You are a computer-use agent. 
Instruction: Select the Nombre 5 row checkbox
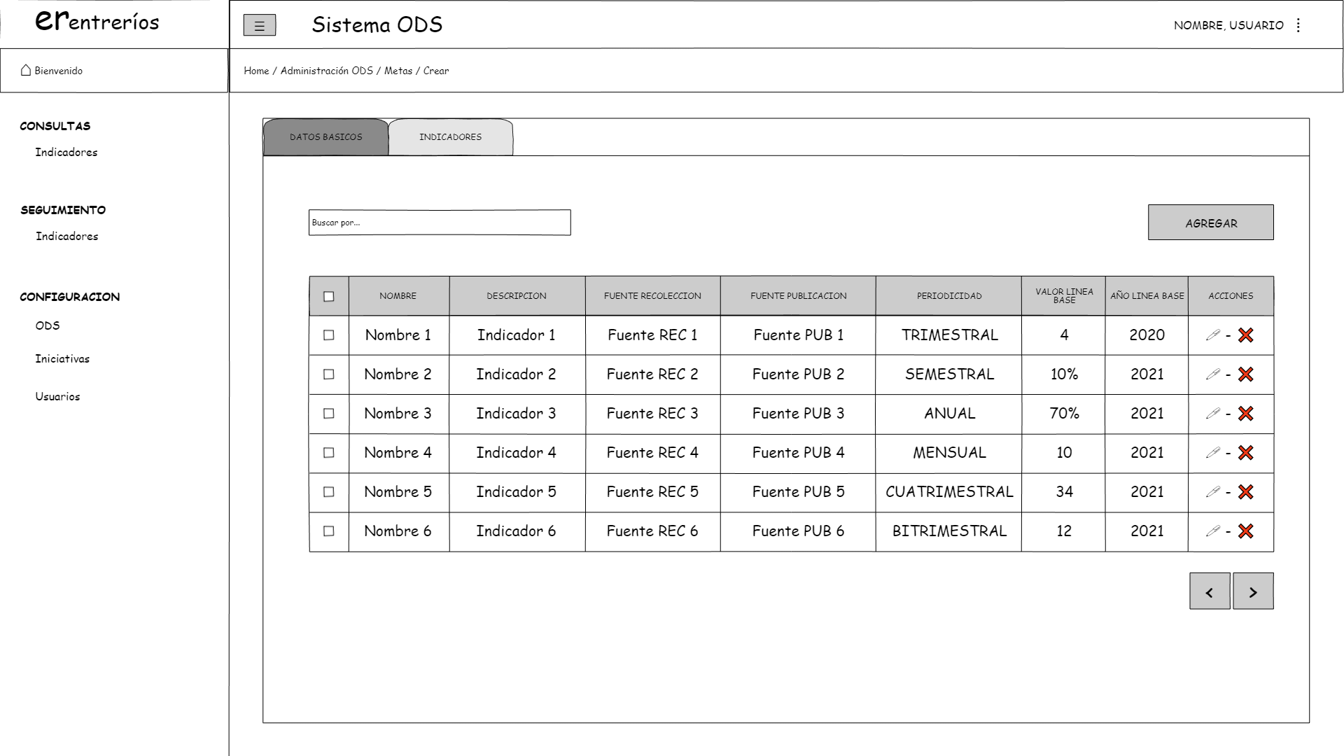[328, 492]
